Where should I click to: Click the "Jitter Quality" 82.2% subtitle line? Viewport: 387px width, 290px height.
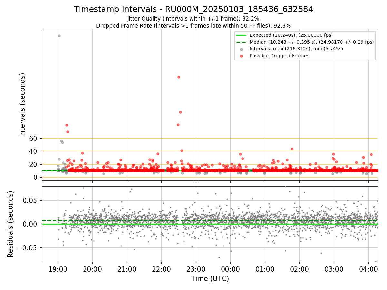(193, 19)
